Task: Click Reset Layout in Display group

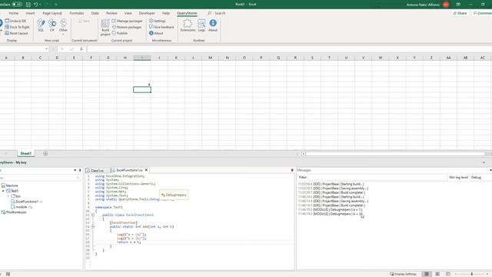Action: (x=16, y=33)
